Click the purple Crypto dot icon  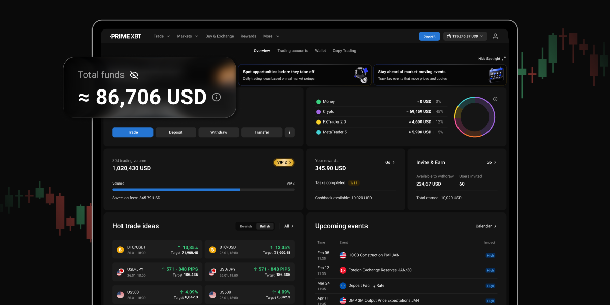coord(318,112)
